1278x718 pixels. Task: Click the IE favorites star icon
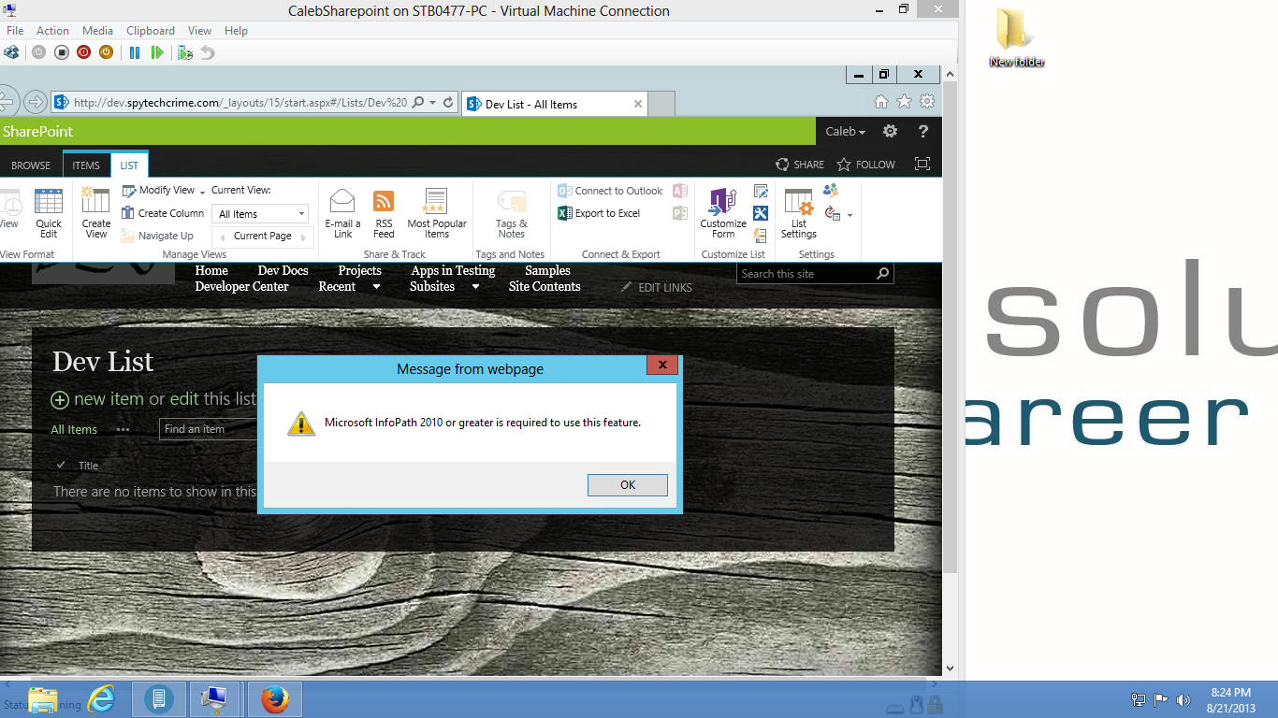pyautogui.click(x=904, y=102)
